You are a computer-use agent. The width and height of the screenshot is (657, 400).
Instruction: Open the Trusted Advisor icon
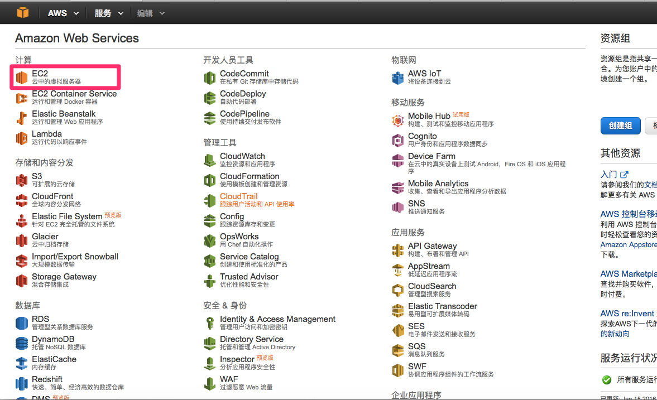(210, 281)
